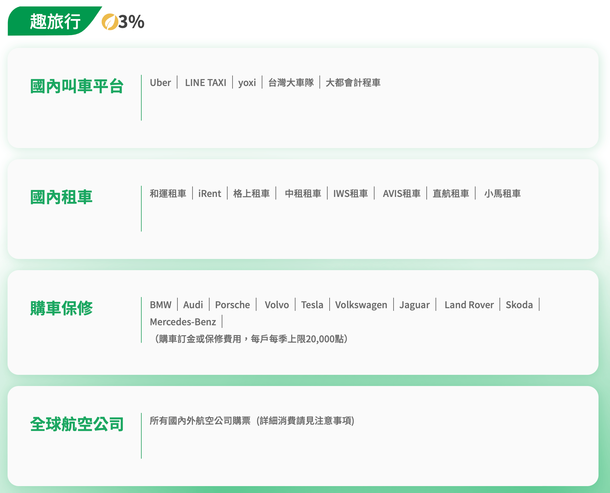Click the gold leaf points icon
The height and width of the screenshot is (493, 610).
(110, 22)
